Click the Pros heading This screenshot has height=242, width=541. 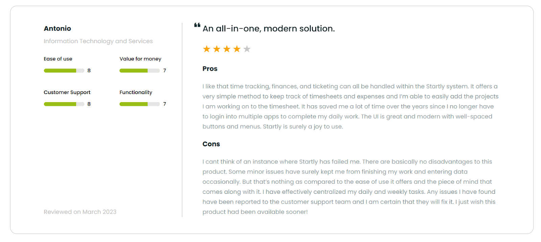210,69
